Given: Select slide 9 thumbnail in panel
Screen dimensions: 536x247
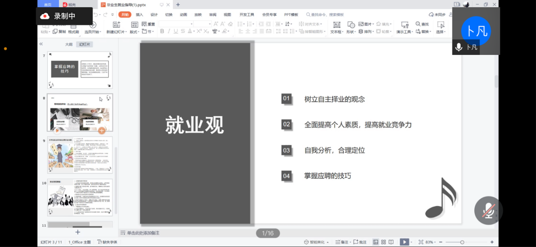Looking at the screenshot, I should tap(80, 155).
